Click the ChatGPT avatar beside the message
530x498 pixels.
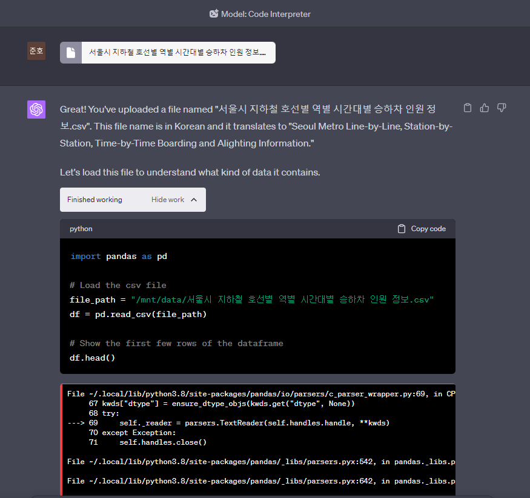(36, 109)
